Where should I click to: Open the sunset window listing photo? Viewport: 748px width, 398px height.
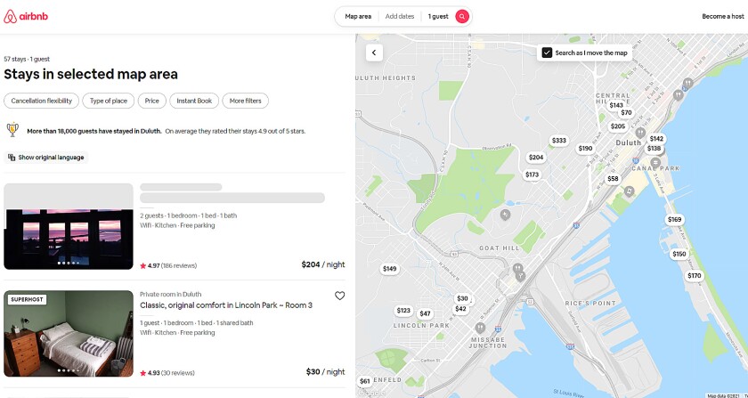click(68, 226)
